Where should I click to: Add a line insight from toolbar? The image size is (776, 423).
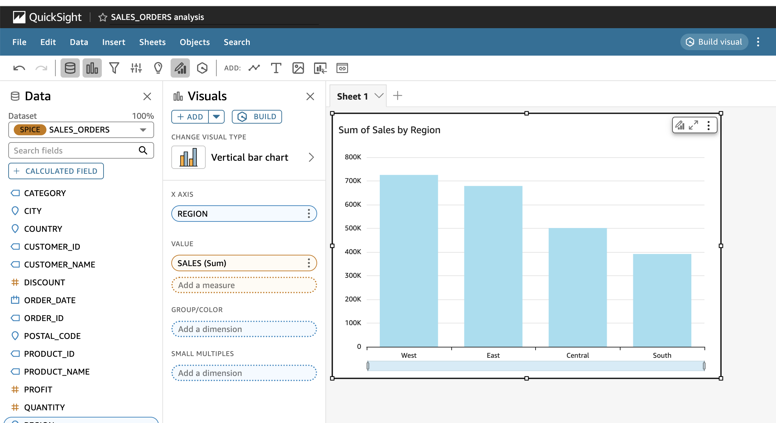(254, 68)
